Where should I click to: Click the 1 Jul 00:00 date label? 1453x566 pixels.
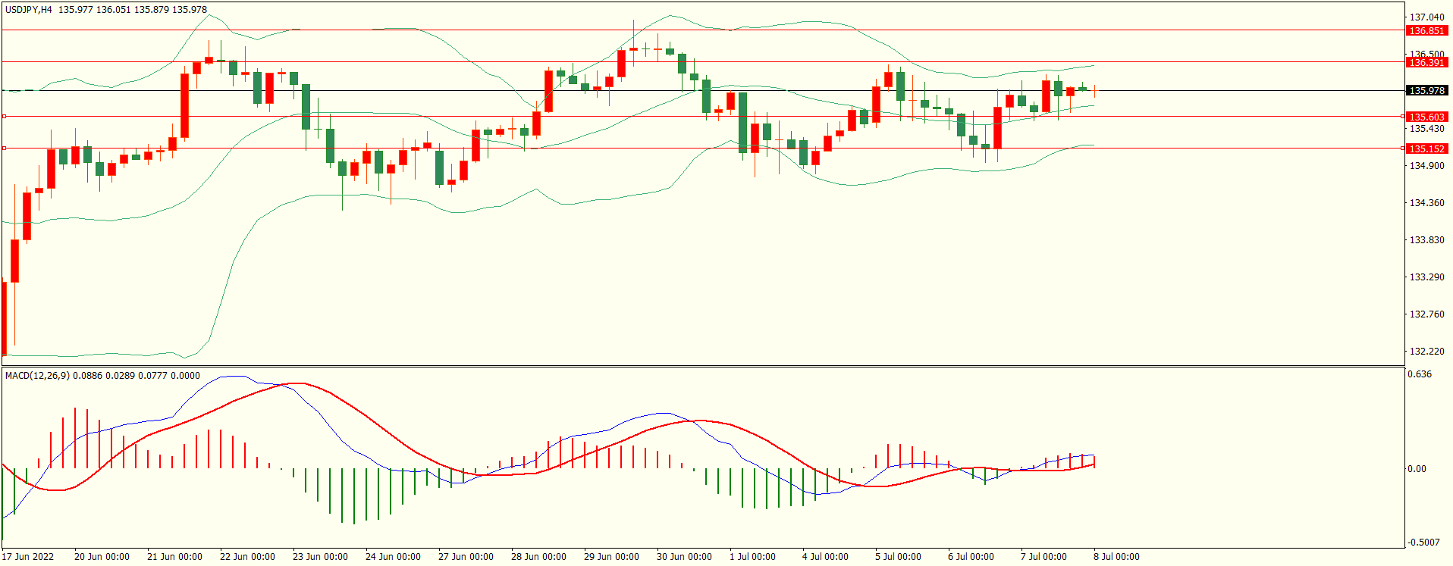point(752,557)
